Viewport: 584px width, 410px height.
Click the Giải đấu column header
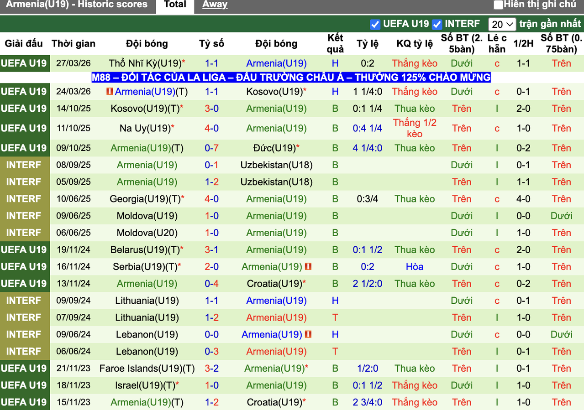click(x=24, y=44)
